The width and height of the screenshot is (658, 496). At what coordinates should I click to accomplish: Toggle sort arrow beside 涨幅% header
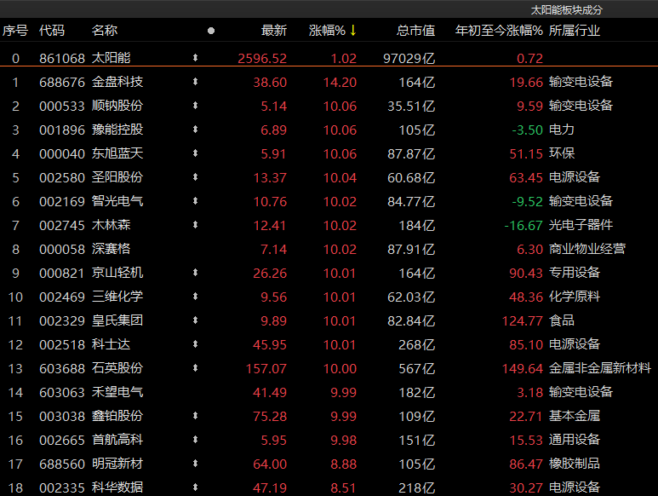coord(353,30)
